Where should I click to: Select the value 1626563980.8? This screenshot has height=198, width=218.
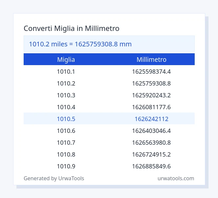point(151,143)
